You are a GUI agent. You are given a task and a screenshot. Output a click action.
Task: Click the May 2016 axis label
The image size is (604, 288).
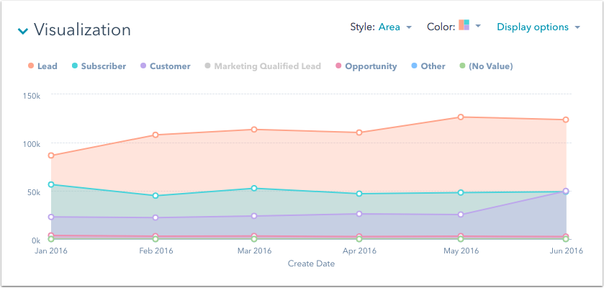461,251
